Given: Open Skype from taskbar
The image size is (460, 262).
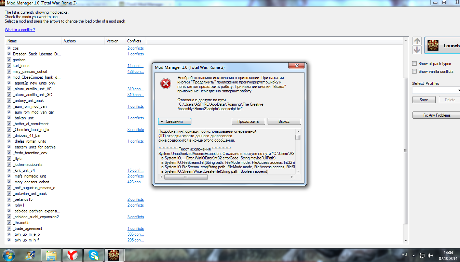Looking at the screenshot, I should click(x=93, y=255).
